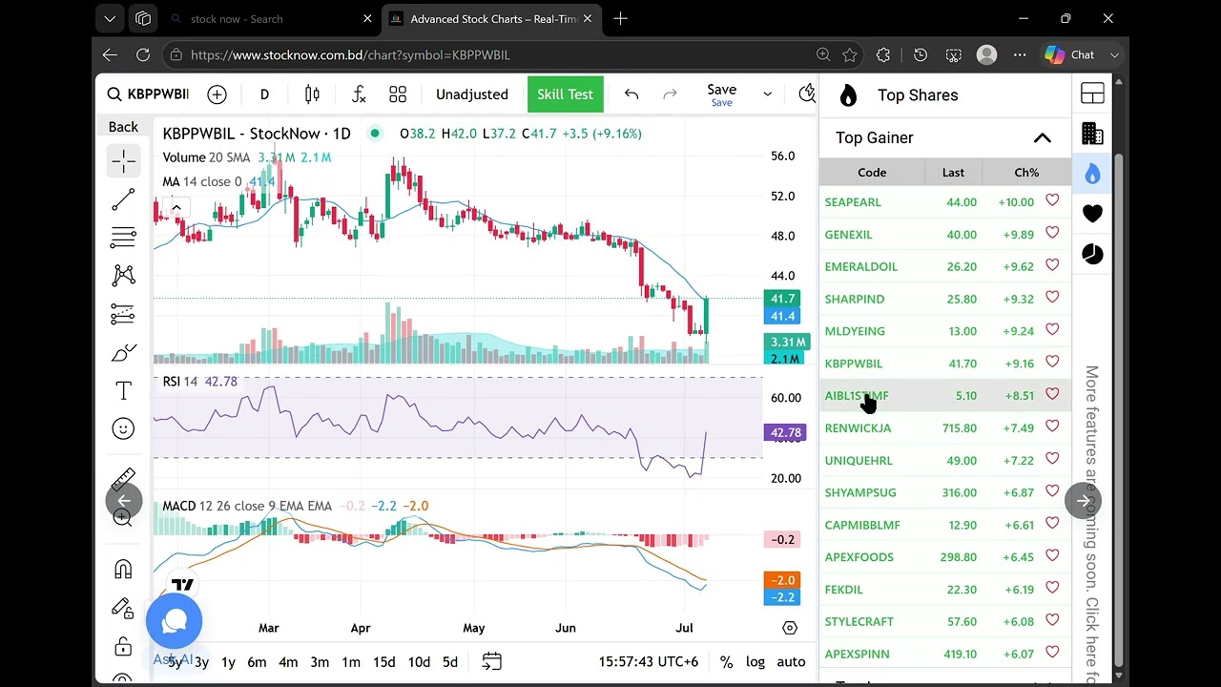Screen dimensions: 1221x687
Task: Click the Back button above tools
Action: click(123, 127)
